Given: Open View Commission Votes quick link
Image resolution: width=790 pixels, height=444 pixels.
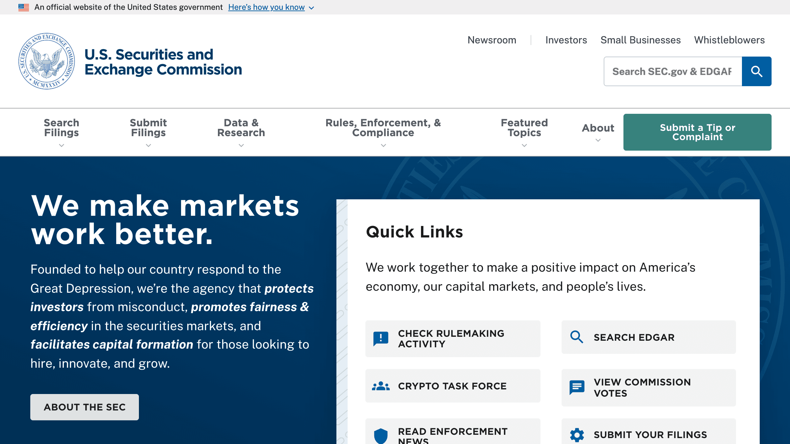Looking at the screenshot, I should point(649,388).
